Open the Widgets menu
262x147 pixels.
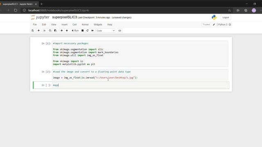pos(98,24)
